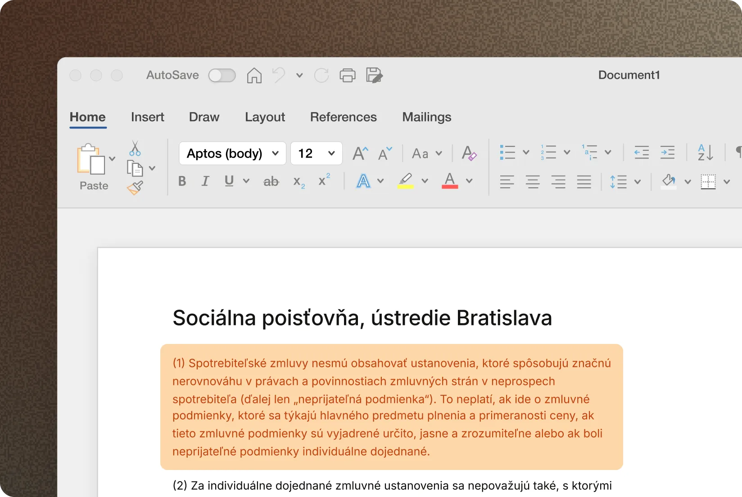Insert a multilevel list
This screenshot has width=742, height=497.
pos(589,152)
